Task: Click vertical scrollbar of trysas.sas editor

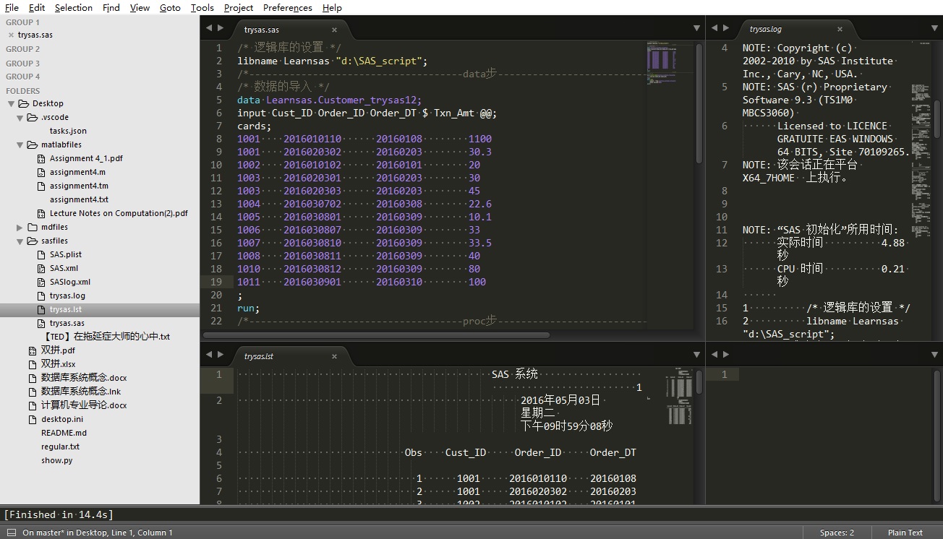Action: [x=699, y=104]
